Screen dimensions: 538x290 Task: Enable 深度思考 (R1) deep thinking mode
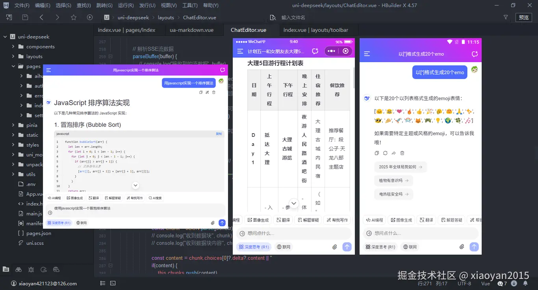tap(380, 247)
